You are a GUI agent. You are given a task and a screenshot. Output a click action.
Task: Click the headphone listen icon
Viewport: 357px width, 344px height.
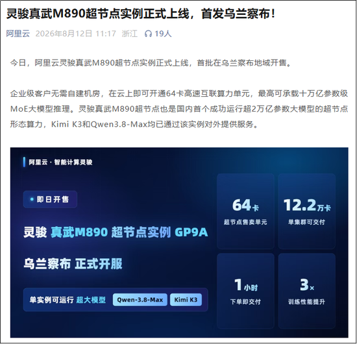(148, 34)
